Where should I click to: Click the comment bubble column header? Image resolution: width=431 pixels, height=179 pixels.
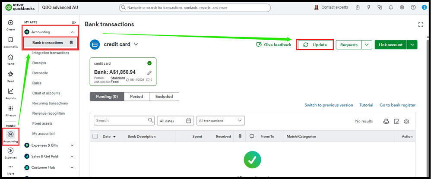coord(252,136)
